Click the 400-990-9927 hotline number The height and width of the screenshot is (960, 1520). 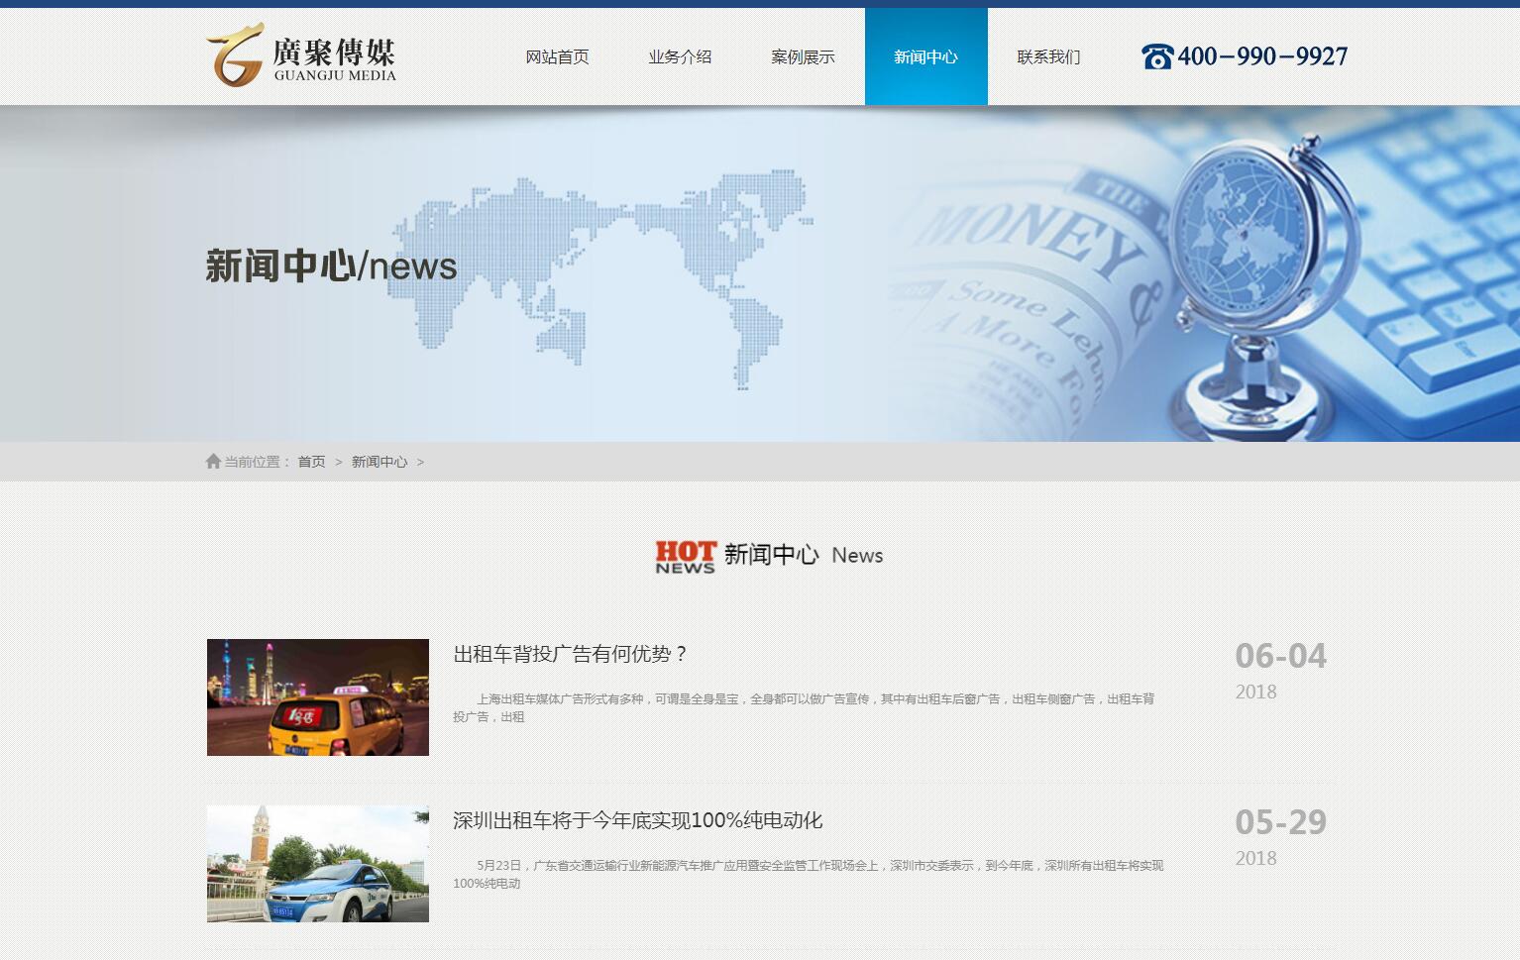[1262, 56]
